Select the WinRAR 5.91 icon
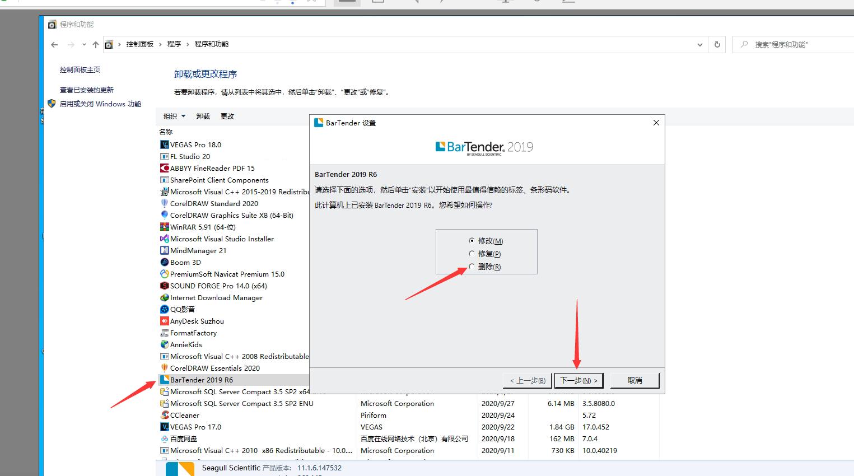 coord(164,227)
